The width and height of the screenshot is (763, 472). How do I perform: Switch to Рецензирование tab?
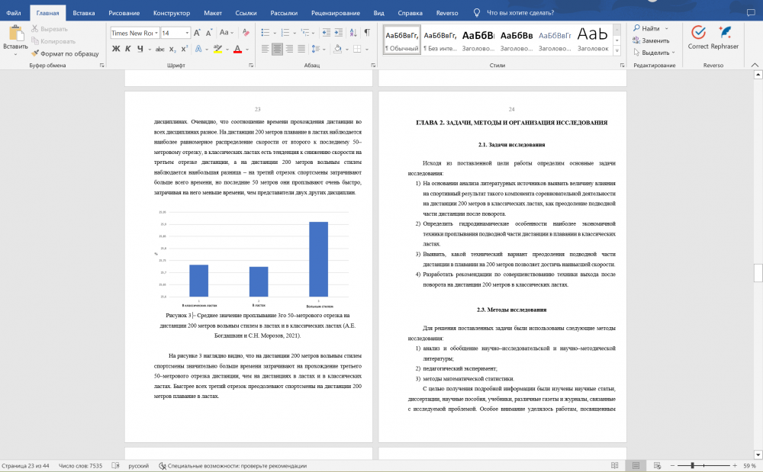336,13
